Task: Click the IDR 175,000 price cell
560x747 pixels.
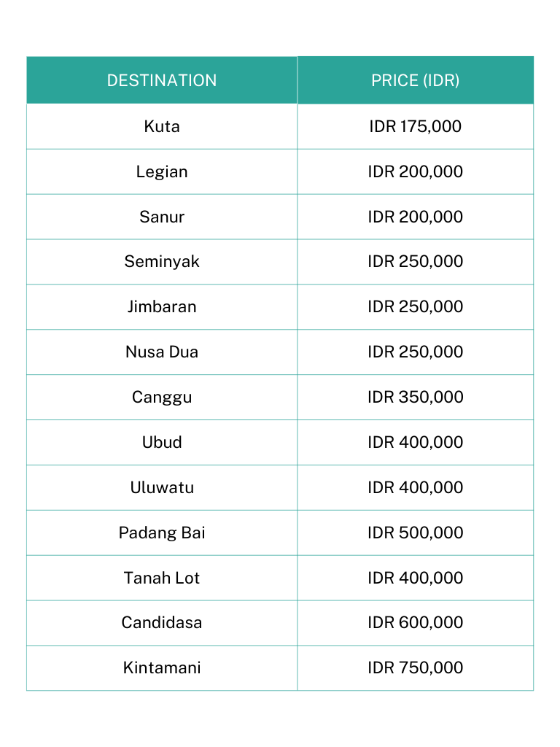Action: pyautogui.click(x=416, y=126)
